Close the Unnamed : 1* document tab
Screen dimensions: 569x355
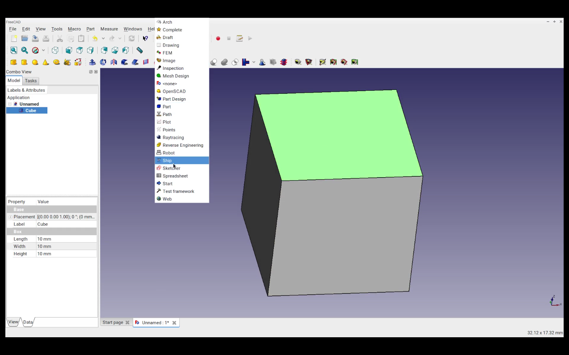(174, 323)
